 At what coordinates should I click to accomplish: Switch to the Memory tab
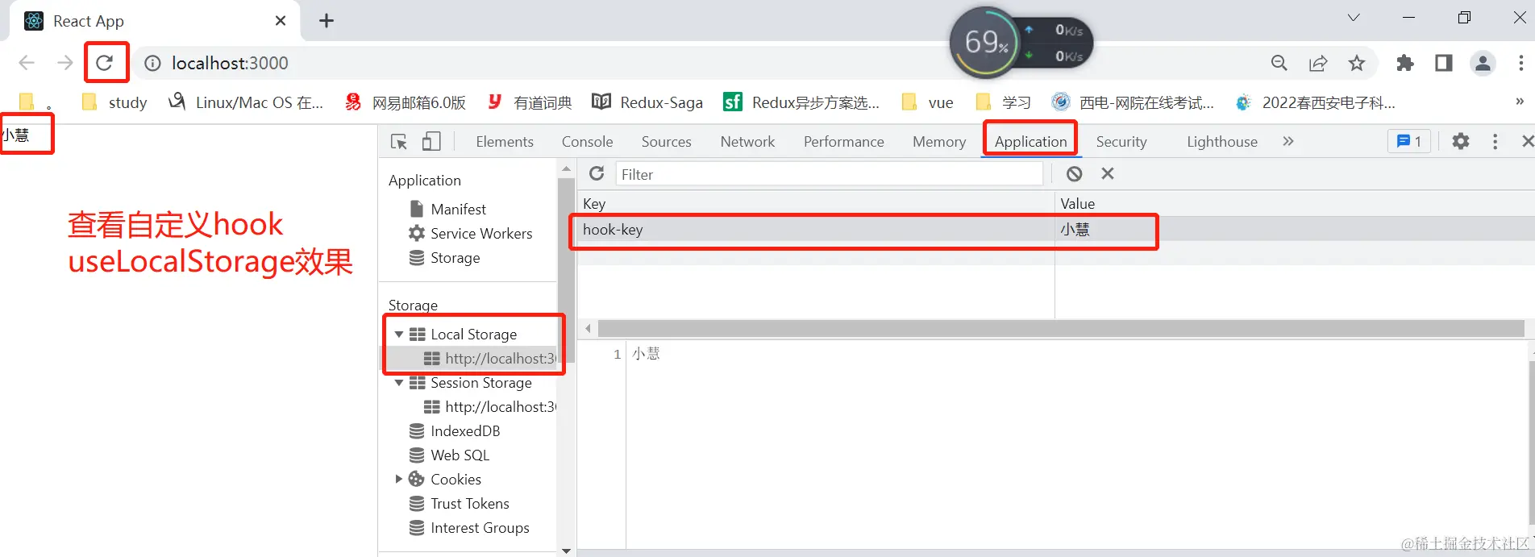[939, 142]
